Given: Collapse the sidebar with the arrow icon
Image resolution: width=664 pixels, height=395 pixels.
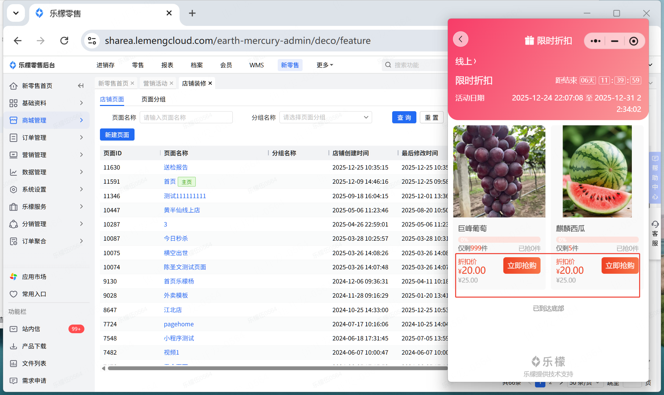Looking at the screenshot, I should click(81, 86).
